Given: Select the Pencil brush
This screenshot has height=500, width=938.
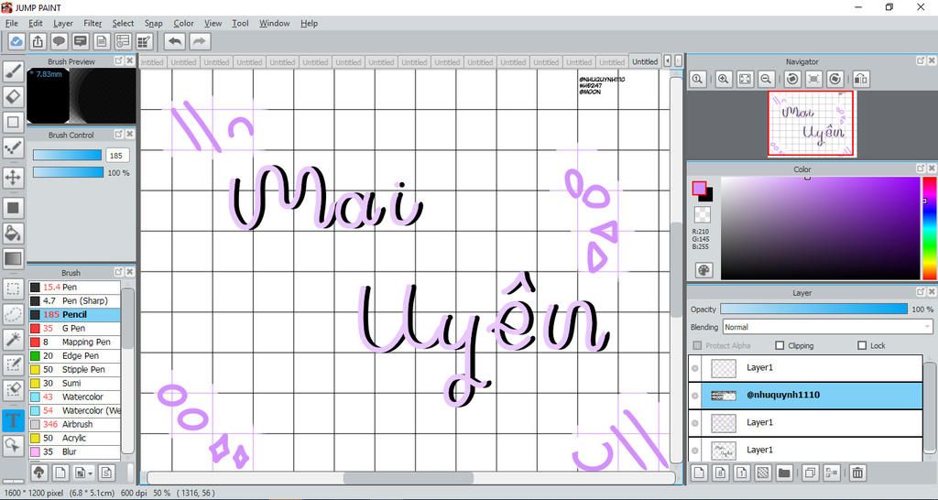Looking at the screenshot, I should coord(74,315).
